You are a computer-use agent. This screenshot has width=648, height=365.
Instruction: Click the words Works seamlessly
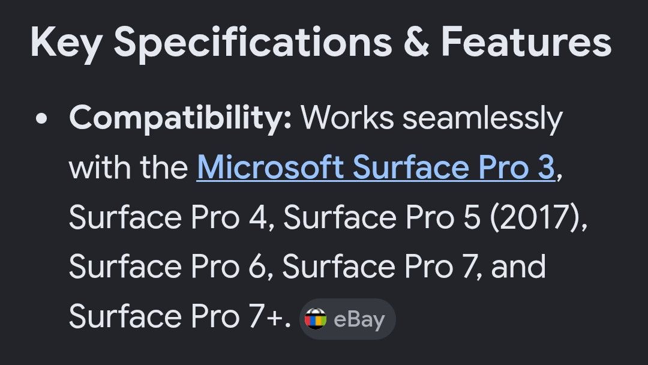(431, 118)
